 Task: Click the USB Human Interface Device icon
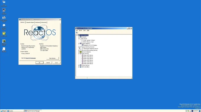tap(83, 49)
